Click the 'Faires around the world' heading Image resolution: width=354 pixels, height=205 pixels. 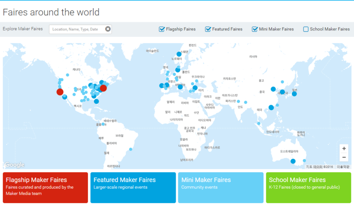[51, 12]
